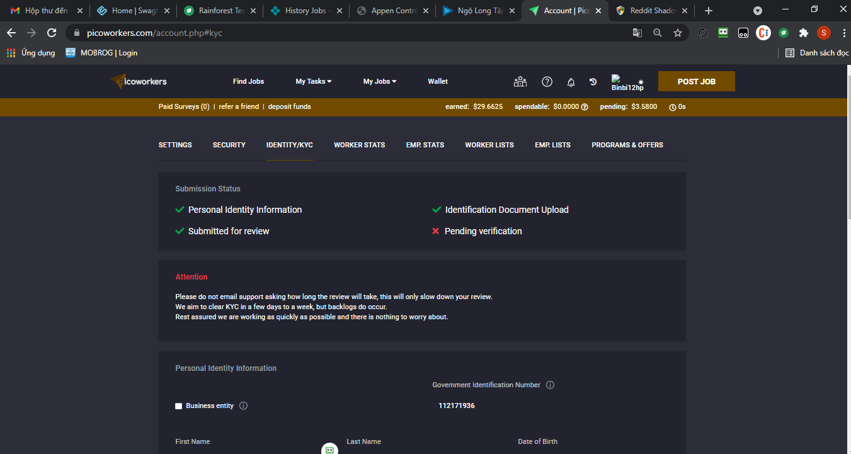Viewport: 851px width, 454px height.
Task: Open notifications bell icon
Action: pos(571,82)
